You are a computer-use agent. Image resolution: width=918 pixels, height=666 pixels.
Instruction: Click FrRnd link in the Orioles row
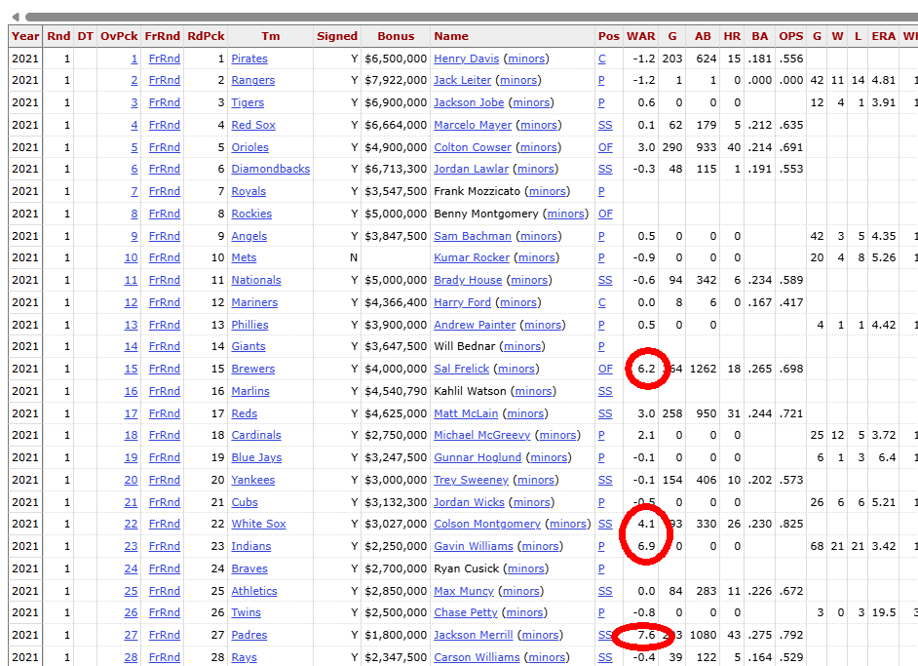[x=165, y=147]
